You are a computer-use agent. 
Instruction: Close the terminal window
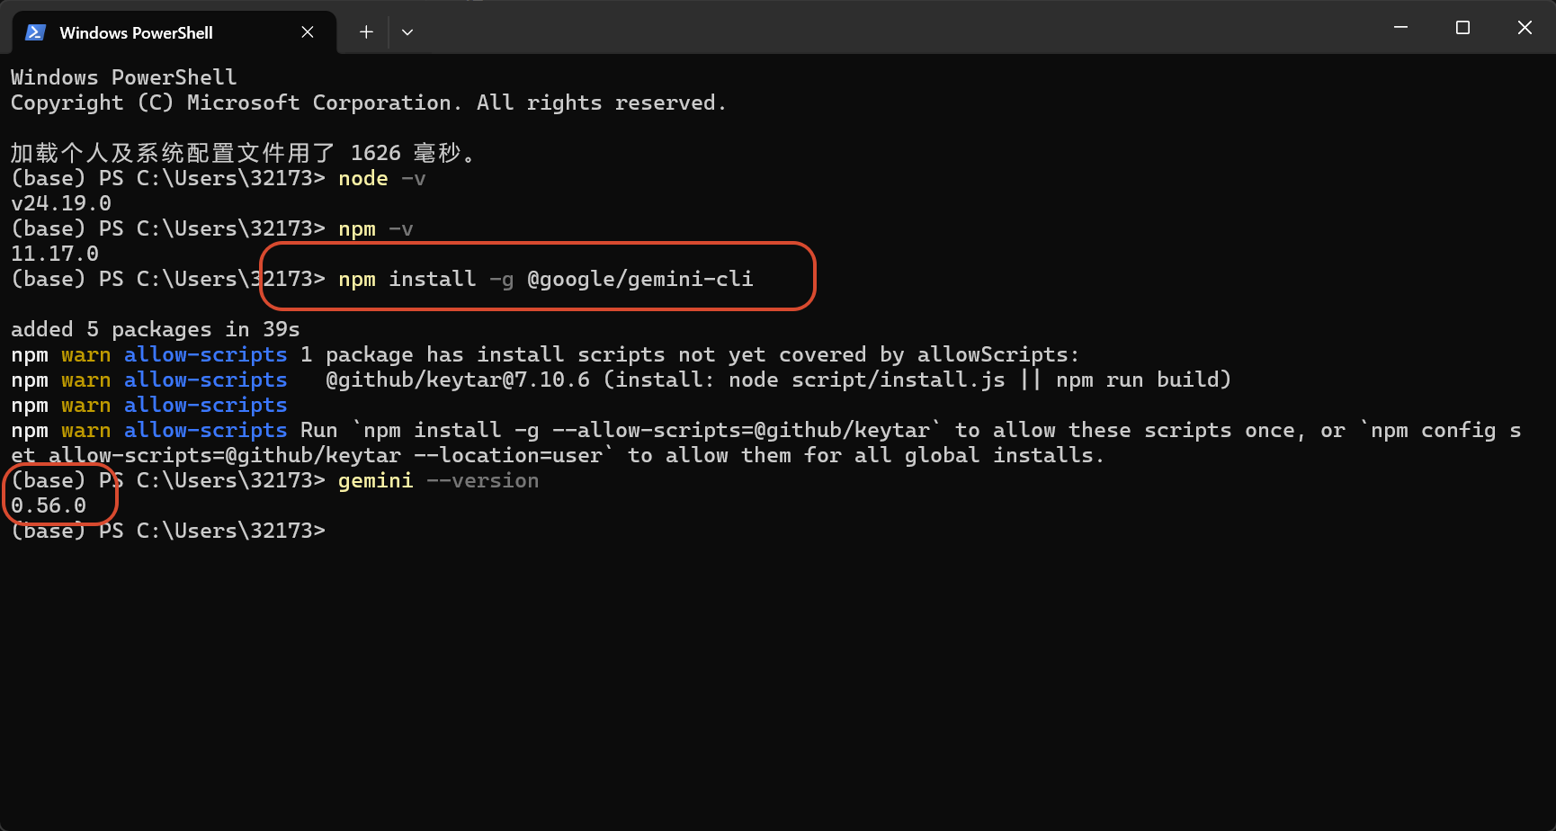pyautogui.click(x=1525, y=28)
